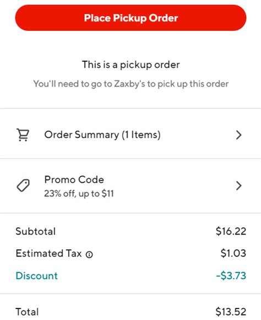Image resolution: width=261 pixels, height=320 pixels.
Task: Open the Promo Code chevron arrow
Action: [x=238, y=186]
